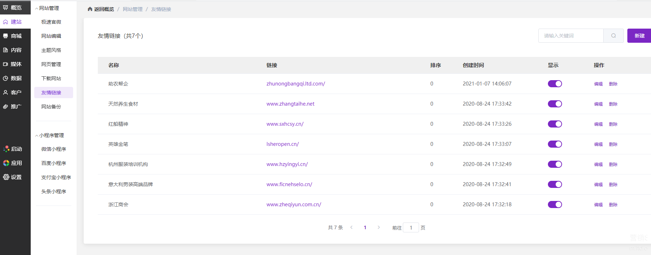The height and width of the screenshot is (255, 651).
Task: Click the 应用 apps colorful icon
Action: click(x=6, y=163)
